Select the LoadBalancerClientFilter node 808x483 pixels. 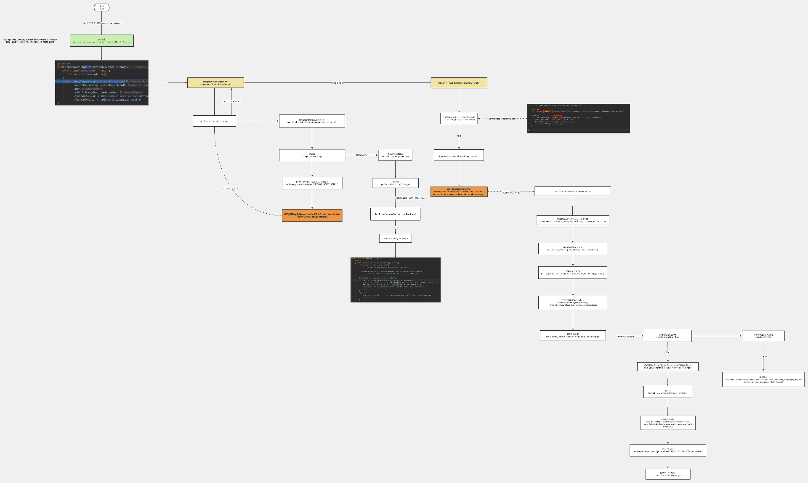667,336
